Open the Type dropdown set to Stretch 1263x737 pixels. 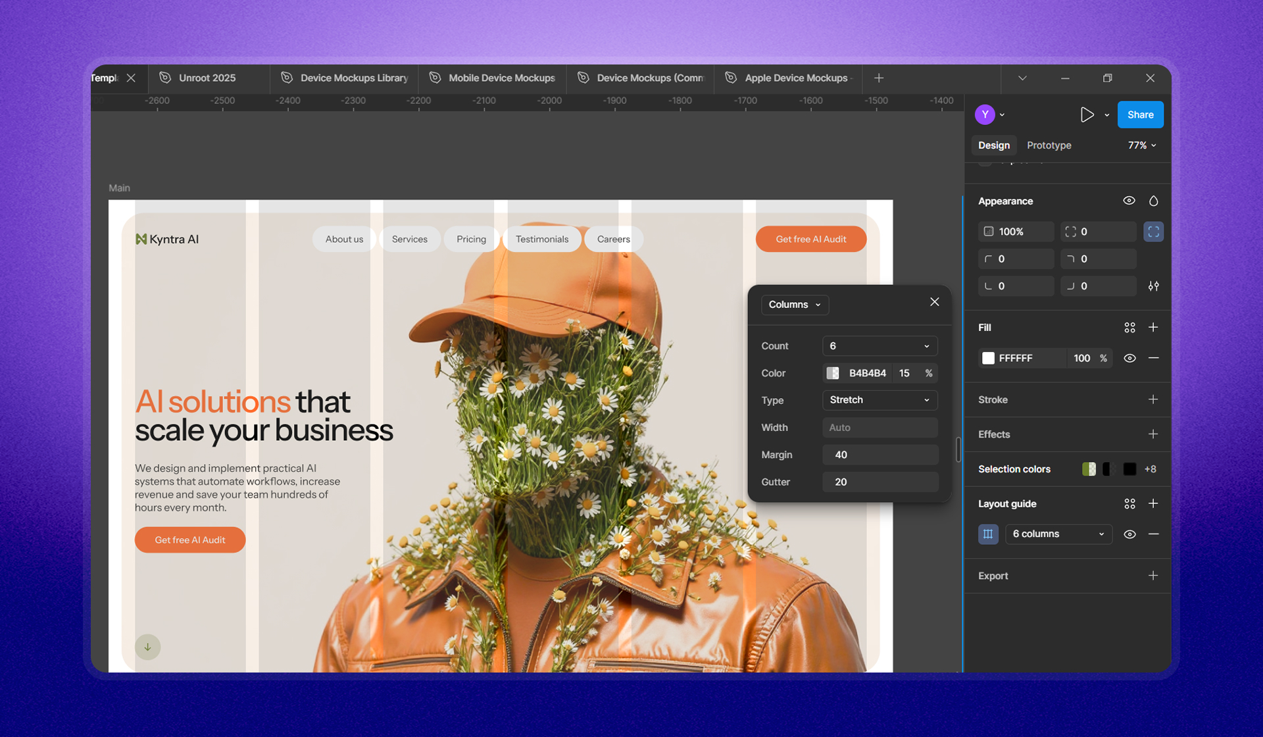click(x=879, y=400)
